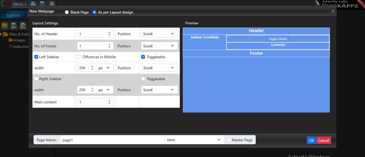Click the chart document icon in top toolbar

point(52,4)
